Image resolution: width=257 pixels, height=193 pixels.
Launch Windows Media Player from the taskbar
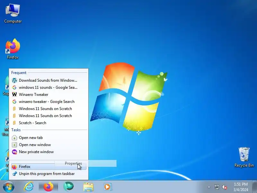108,187
